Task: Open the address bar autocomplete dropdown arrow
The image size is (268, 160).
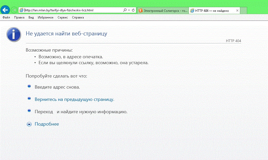Action: coord(129,10)
